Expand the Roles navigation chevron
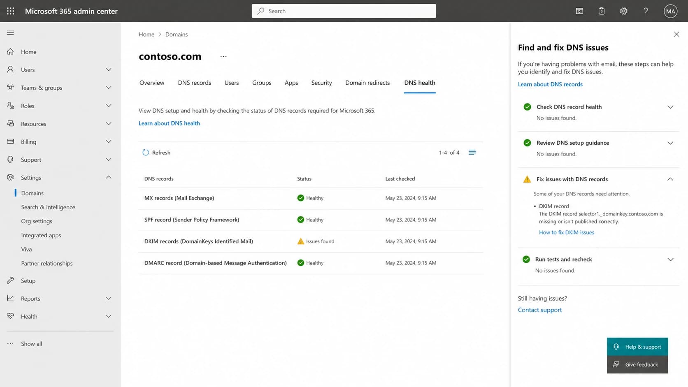The width and height of the screenshot is (688, 387). coord(109,105)
